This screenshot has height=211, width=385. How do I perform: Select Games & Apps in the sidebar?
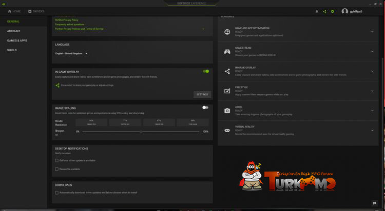tap(17, 40)
